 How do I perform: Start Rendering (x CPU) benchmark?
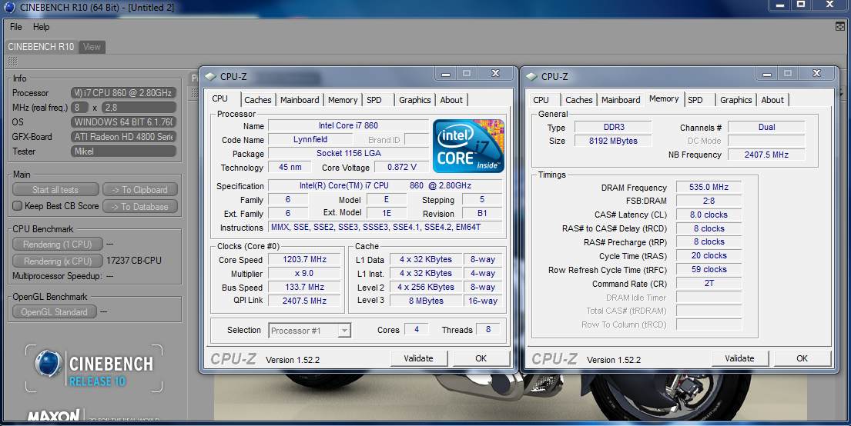click(58, 261)
